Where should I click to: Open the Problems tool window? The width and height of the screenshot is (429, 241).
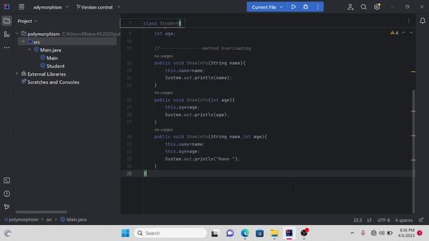(x=7, y=193)
